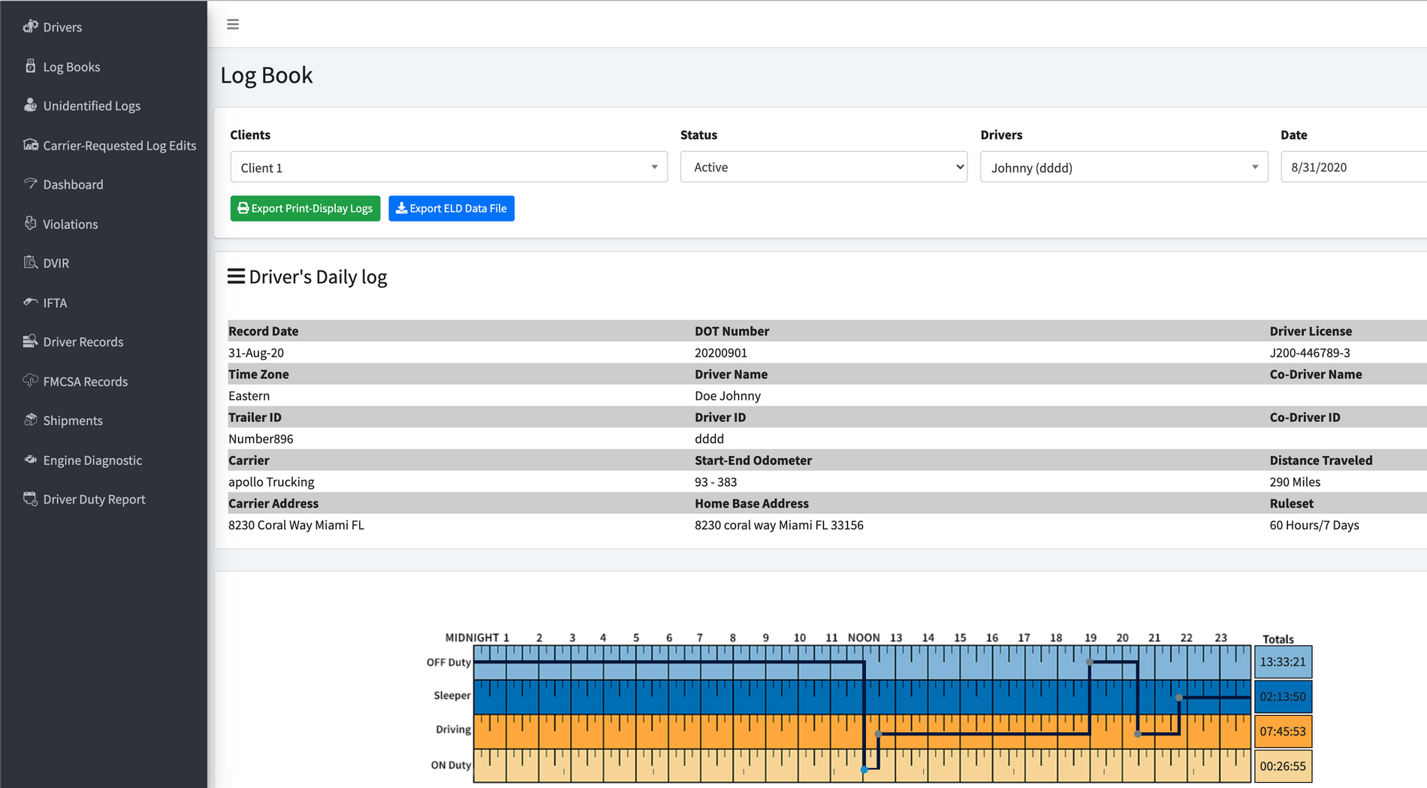
Task: Open the IFTA truck icon
Action: [x=30, y=302]
